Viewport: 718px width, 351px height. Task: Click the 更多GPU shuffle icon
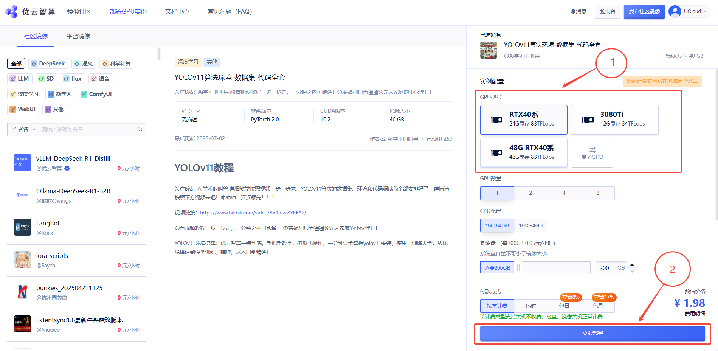coord(592,149)
